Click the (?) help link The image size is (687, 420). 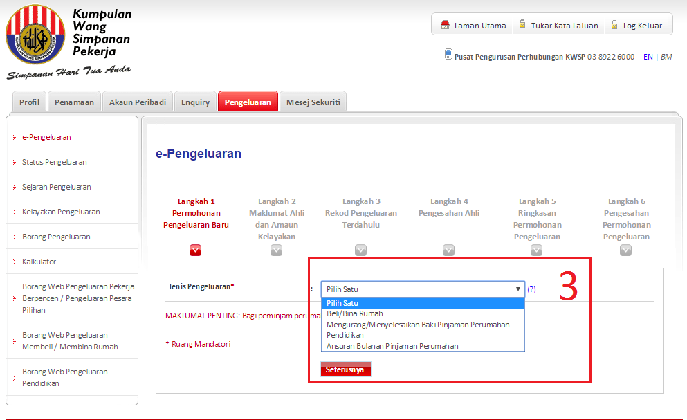click(531, 289)
